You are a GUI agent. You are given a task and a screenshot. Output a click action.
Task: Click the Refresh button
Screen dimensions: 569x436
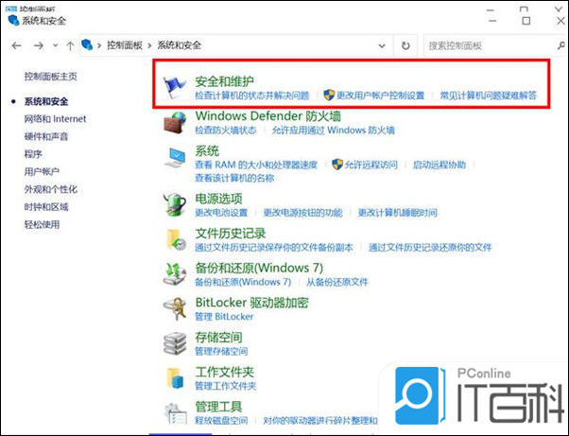405,45
